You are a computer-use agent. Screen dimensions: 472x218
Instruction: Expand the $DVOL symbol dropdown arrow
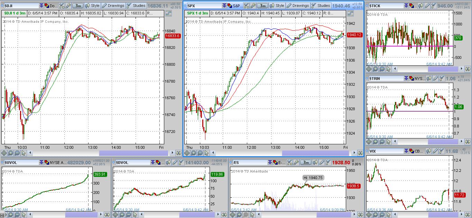[x=152, y=163]
